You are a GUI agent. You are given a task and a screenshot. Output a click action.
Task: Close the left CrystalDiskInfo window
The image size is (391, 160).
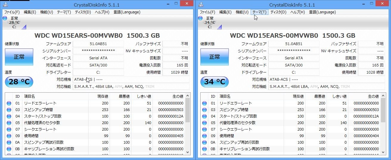(187, 3)
